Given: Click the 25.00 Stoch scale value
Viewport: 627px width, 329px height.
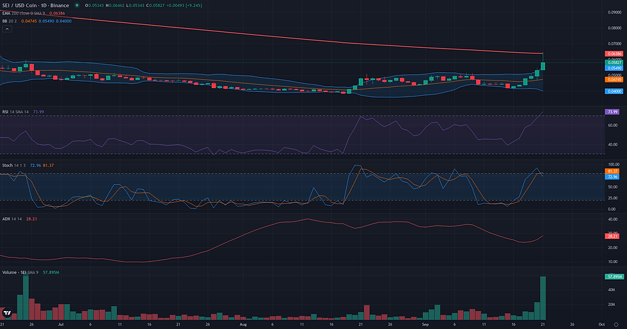Looking at the screenshot, I should pyautogui.click(x=613, y=198).
